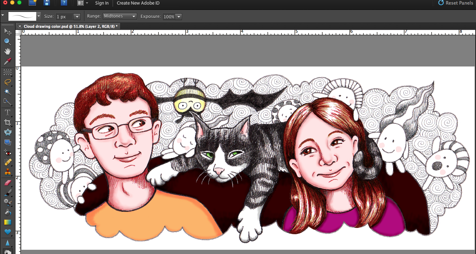476x254 pixels.
Task: Select the Rectangular Marquee tool
Action: [x=7, y=72]
